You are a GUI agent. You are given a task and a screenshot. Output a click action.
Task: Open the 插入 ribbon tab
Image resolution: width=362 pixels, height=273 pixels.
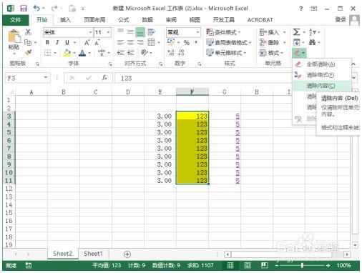pyautogui.click(x=65, y=20)
